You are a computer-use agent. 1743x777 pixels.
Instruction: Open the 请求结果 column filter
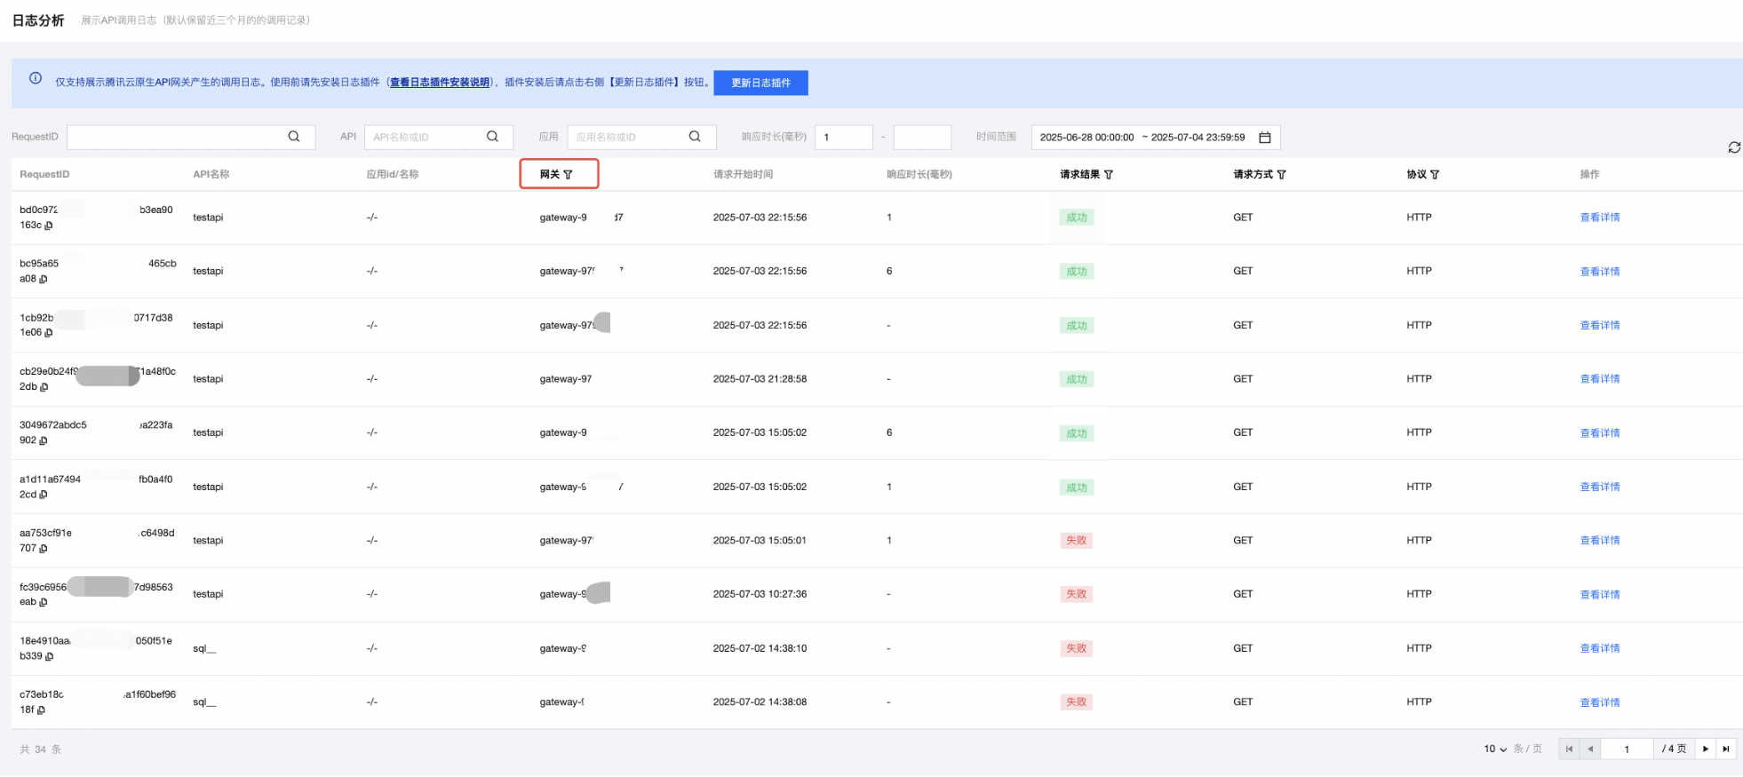(1109, 175)
